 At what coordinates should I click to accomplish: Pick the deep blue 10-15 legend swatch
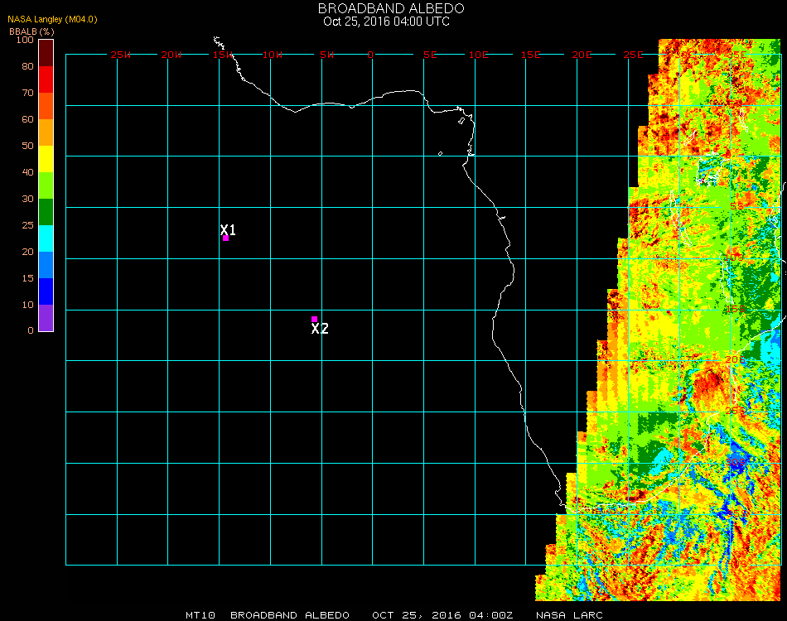tap(46, 291)
